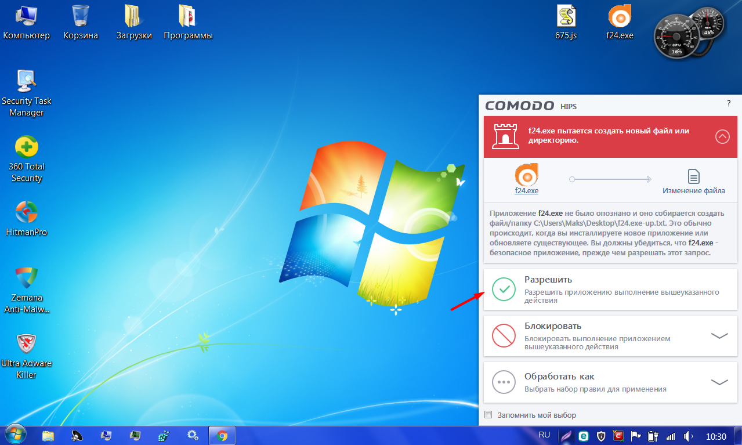This screenshot has height=445, width=742.
Task: Click the red Блокировать prohibition icon
Action: tap(504, 336)
